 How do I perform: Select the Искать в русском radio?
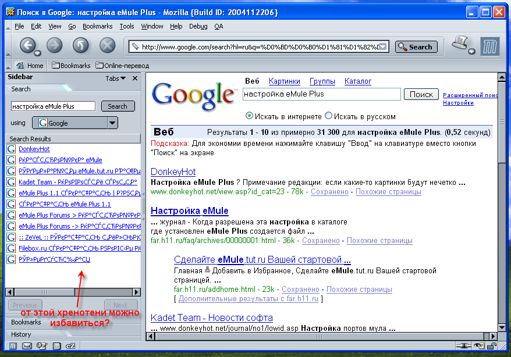point(328,116)
